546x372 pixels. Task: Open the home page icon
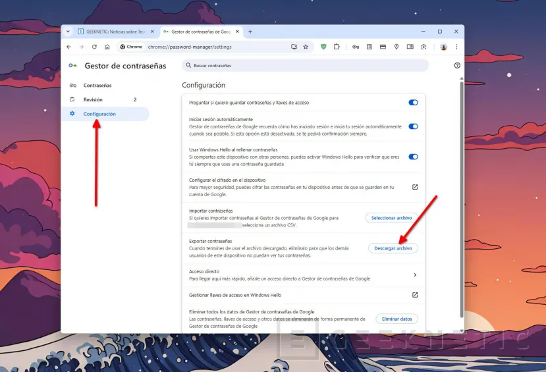tap(107, 47)
